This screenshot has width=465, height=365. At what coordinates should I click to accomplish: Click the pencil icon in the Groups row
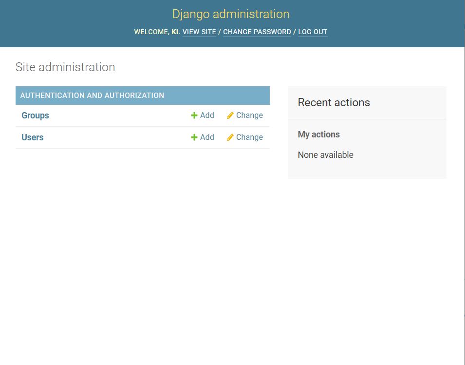pyautogui.click(x=230, y=115)
